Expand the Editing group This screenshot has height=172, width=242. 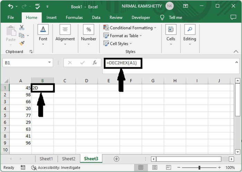[190, 35]
